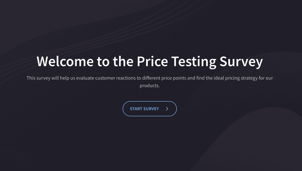The height and width of the screenshot is (171, 302).
Task: Click the word "Price" in the heading
Action: (152, 62)
